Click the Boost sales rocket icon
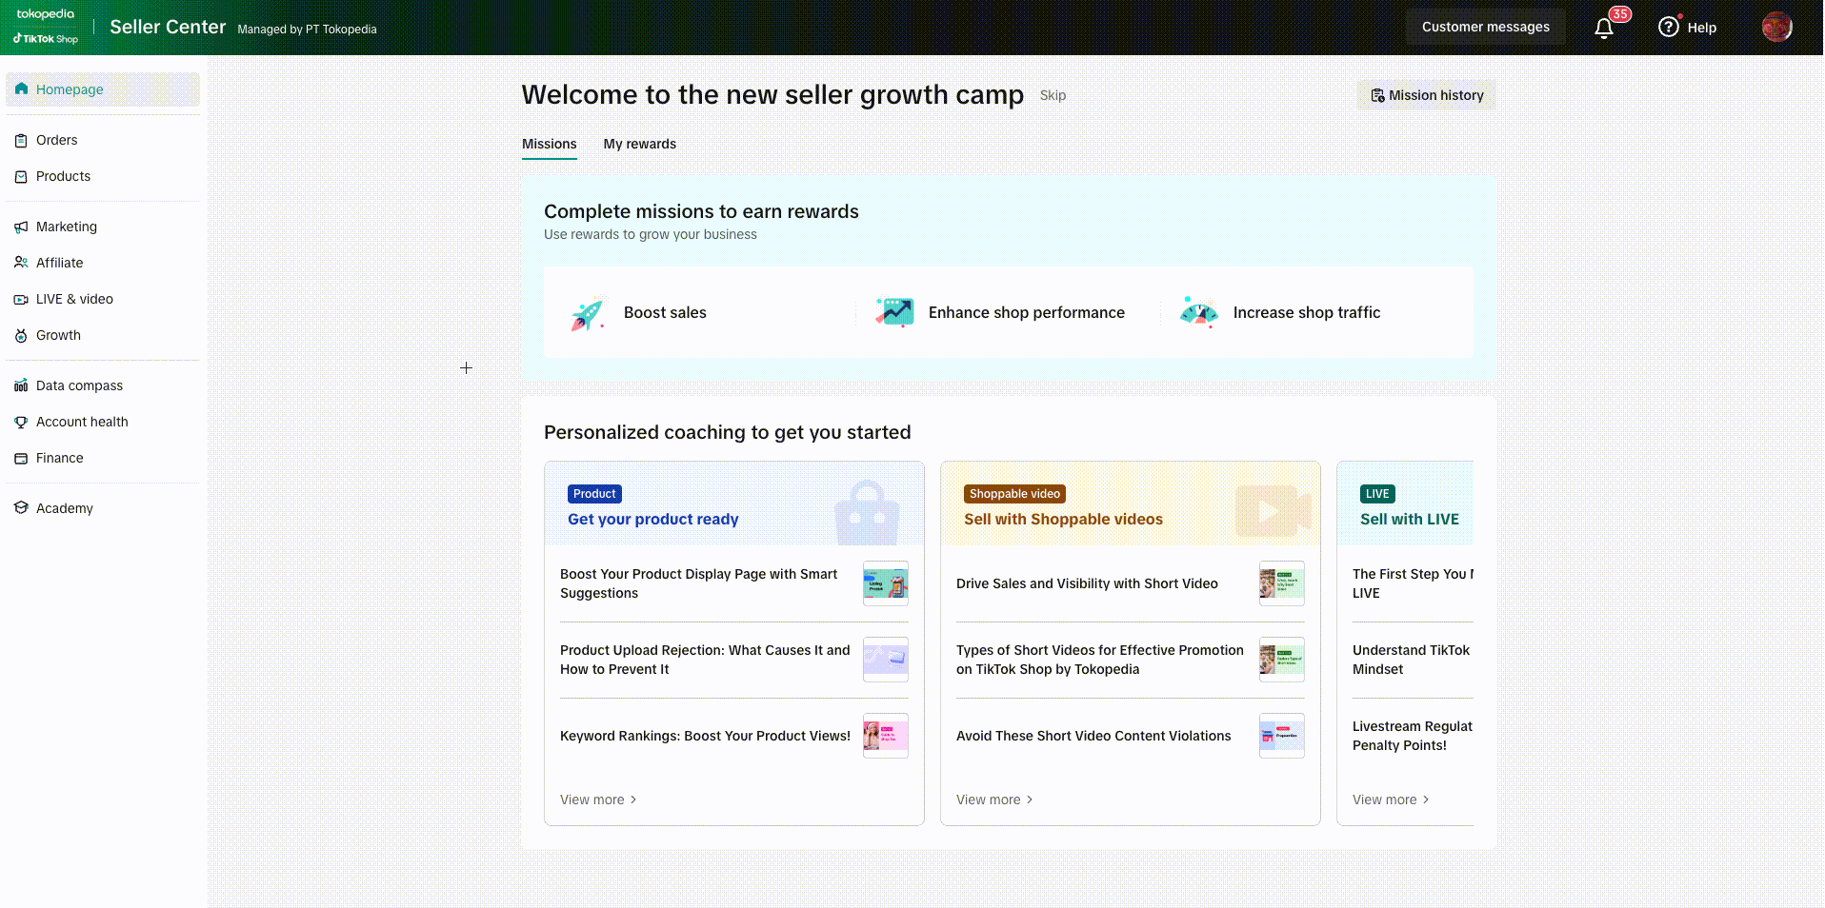 point(588,313)
